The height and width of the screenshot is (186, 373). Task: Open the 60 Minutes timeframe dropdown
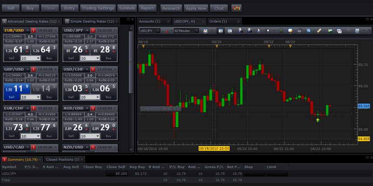pos(186,31)
